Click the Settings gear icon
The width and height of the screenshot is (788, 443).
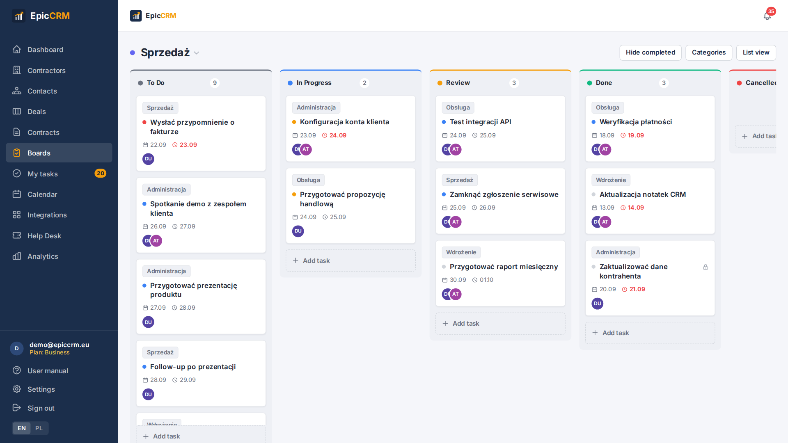pyautogui.click(x=17, y=389)
